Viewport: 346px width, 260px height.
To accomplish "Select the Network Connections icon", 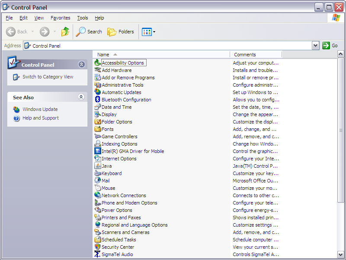I will pos(98,195).
